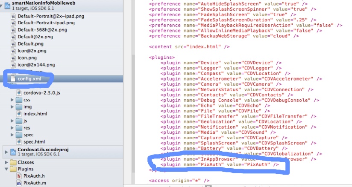Image resolution: width=352 pixels, height=187 pixels.
Task: Click the Accelerometer plugin line
Action: coord(241,79)
